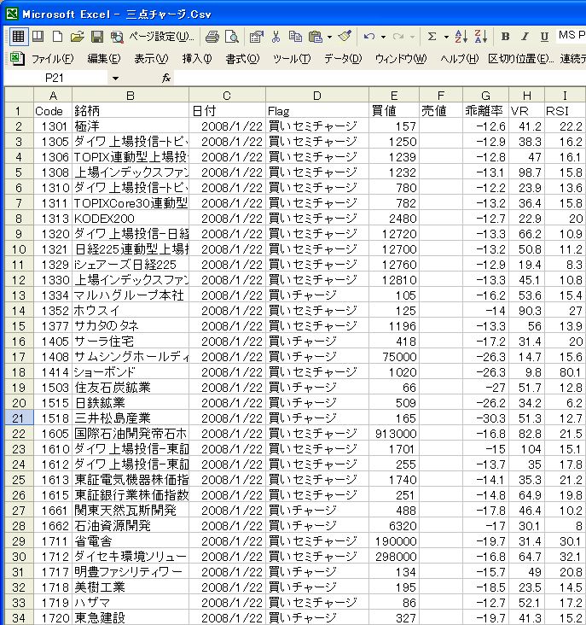This screenshot has height=625, width=586.
Task: Expand the Name Box dropdown arrow
Action: tap(115, 78)
